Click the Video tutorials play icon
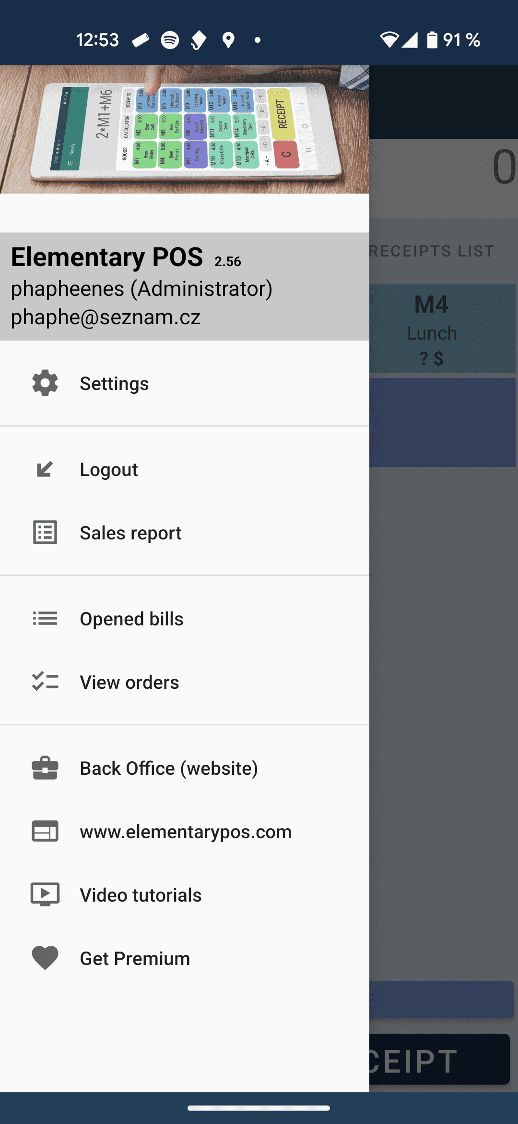The image size is (518, 1124). pos(44,894)
